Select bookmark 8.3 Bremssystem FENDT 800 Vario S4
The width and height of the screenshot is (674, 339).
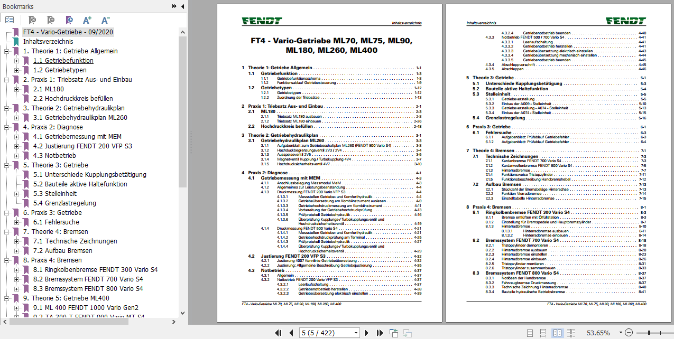pyautogui.click(x=88, y=289)
